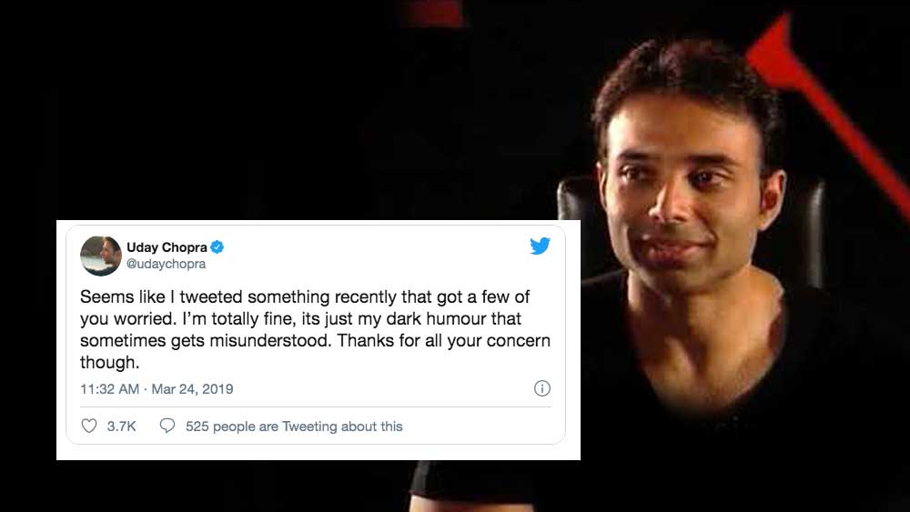
Task: Click the reply speech bubble icon
Action: [167, 426]
